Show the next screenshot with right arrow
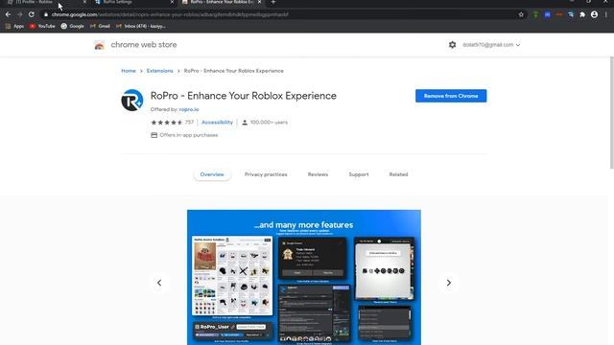This screenshot has width=614, height=345. pos(449,283)
